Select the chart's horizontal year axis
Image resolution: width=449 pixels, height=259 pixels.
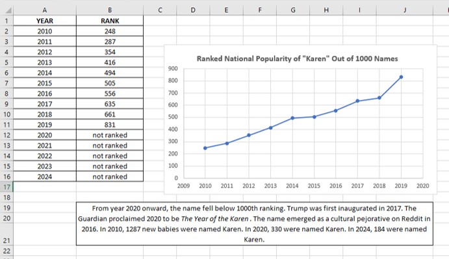pos(303,186)
